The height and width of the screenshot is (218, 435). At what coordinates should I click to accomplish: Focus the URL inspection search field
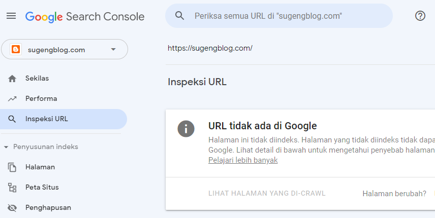[x=285, y=16]
